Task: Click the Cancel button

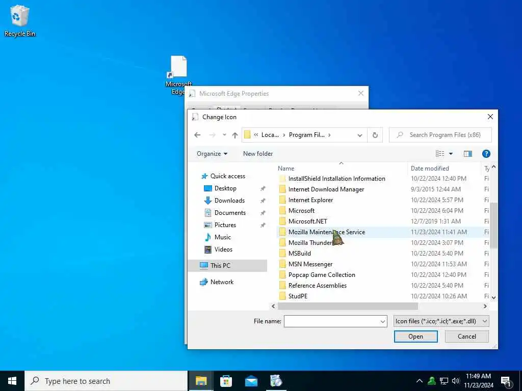Action: coord(467,337)
